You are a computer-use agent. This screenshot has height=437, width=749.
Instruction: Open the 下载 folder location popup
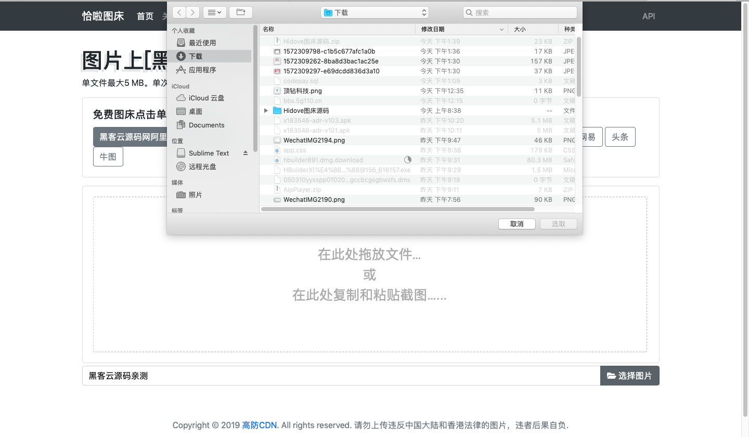point(374,12)
